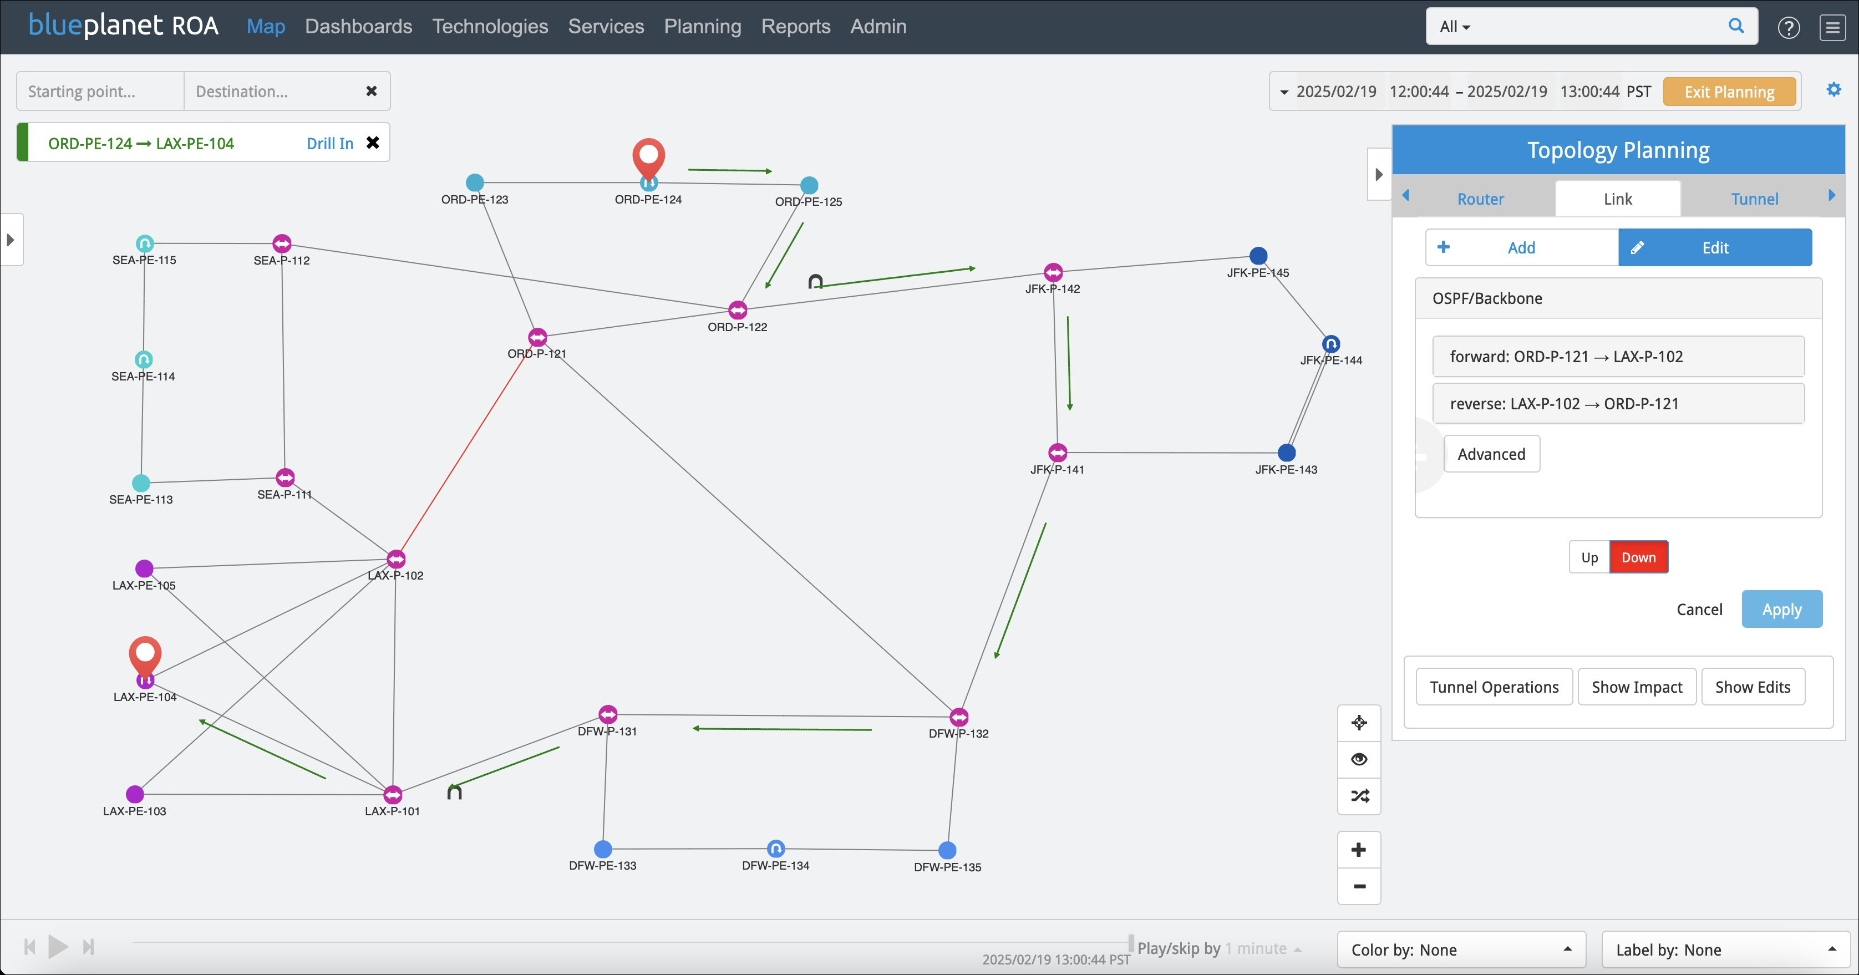Expand the left side panel arrow

(11, 240)
